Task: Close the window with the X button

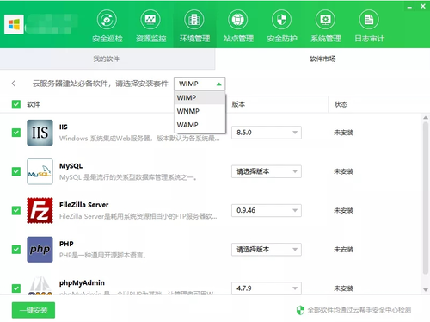Action: click(423, 6)
